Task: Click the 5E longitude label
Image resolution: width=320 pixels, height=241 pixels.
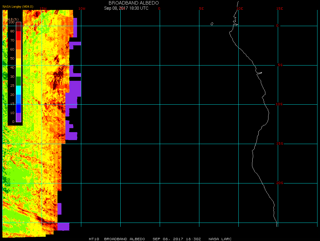Action: click(x=201, y=9)
